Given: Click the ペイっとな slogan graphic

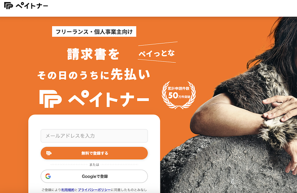Looking at the screenshot, I should (x=157, y=53).
